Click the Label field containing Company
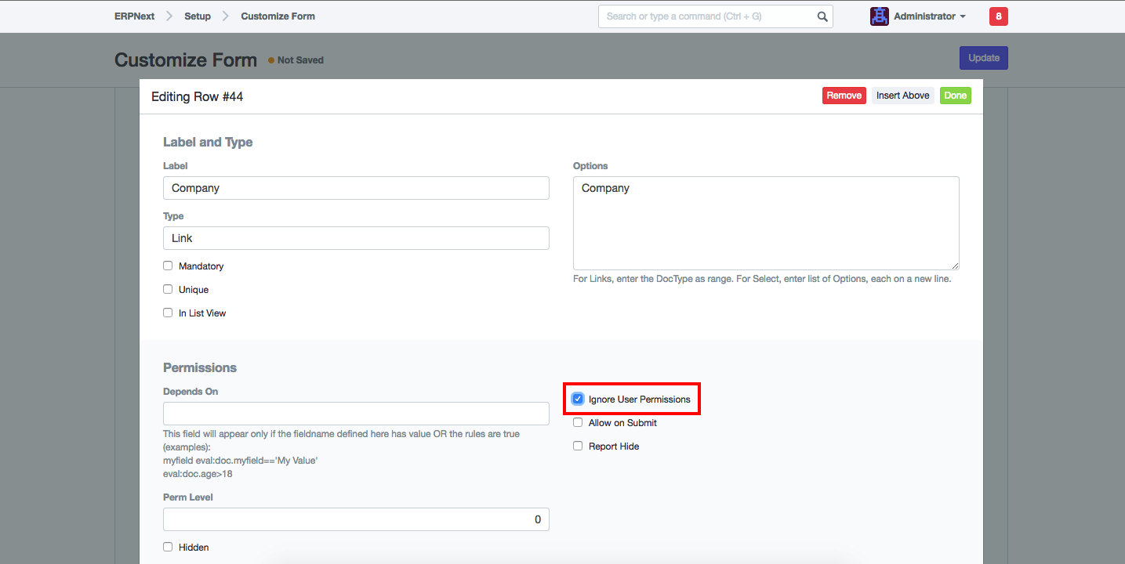1125x564 pixels. pyautogui.click(x=356, y=188)
